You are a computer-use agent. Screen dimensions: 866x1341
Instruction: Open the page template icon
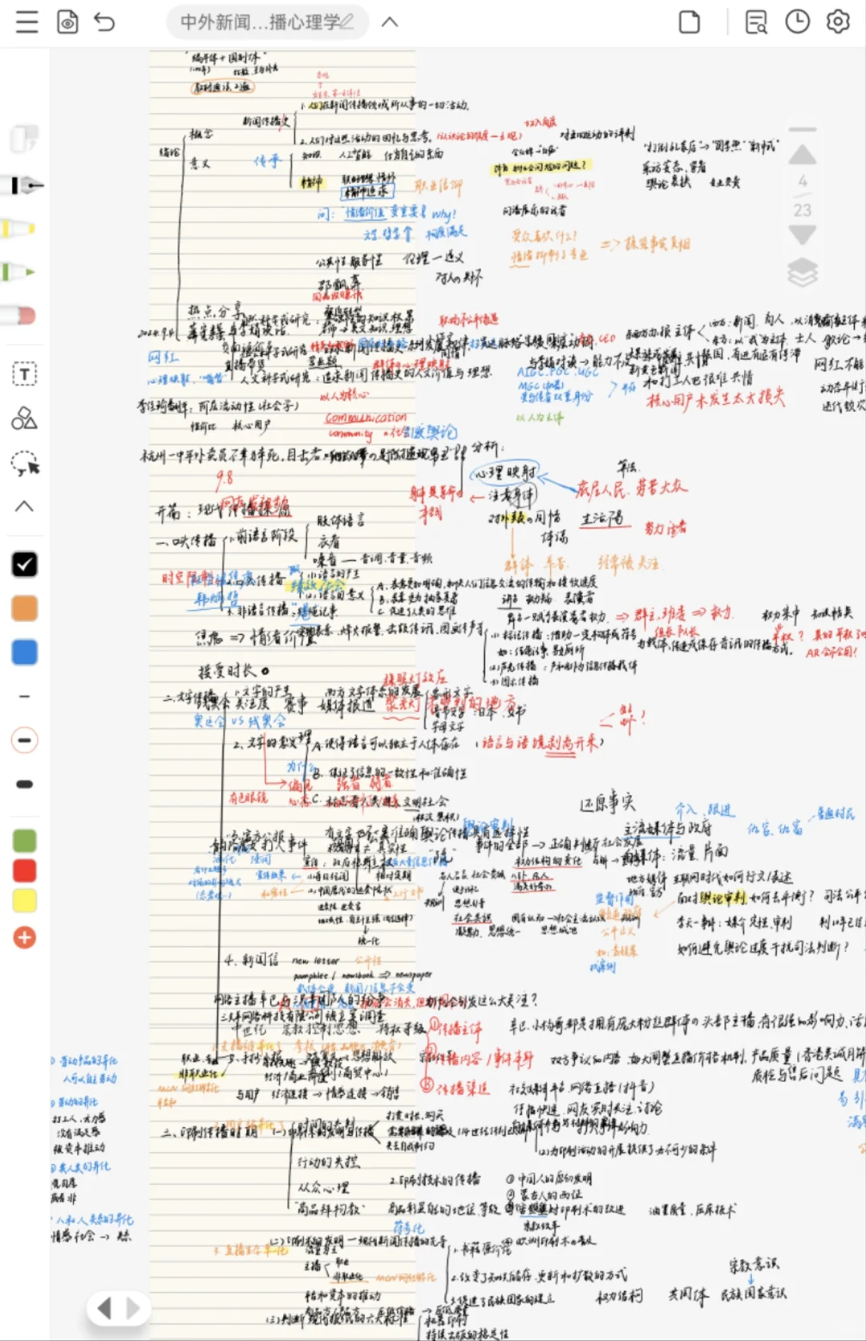click(689, 22)
